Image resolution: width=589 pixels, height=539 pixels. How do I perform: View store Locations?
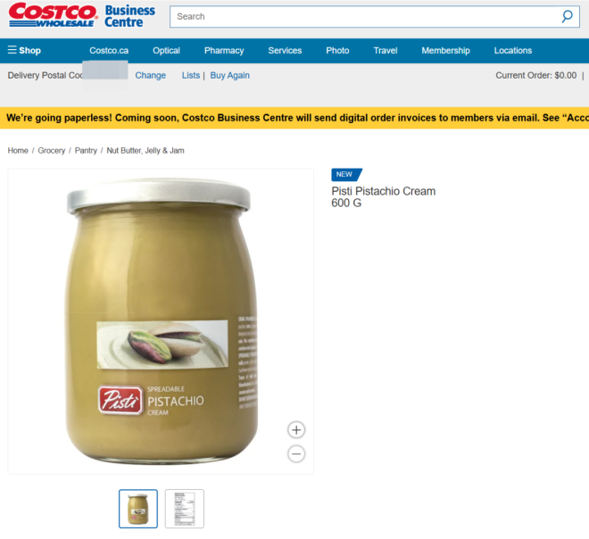[513, 51]
